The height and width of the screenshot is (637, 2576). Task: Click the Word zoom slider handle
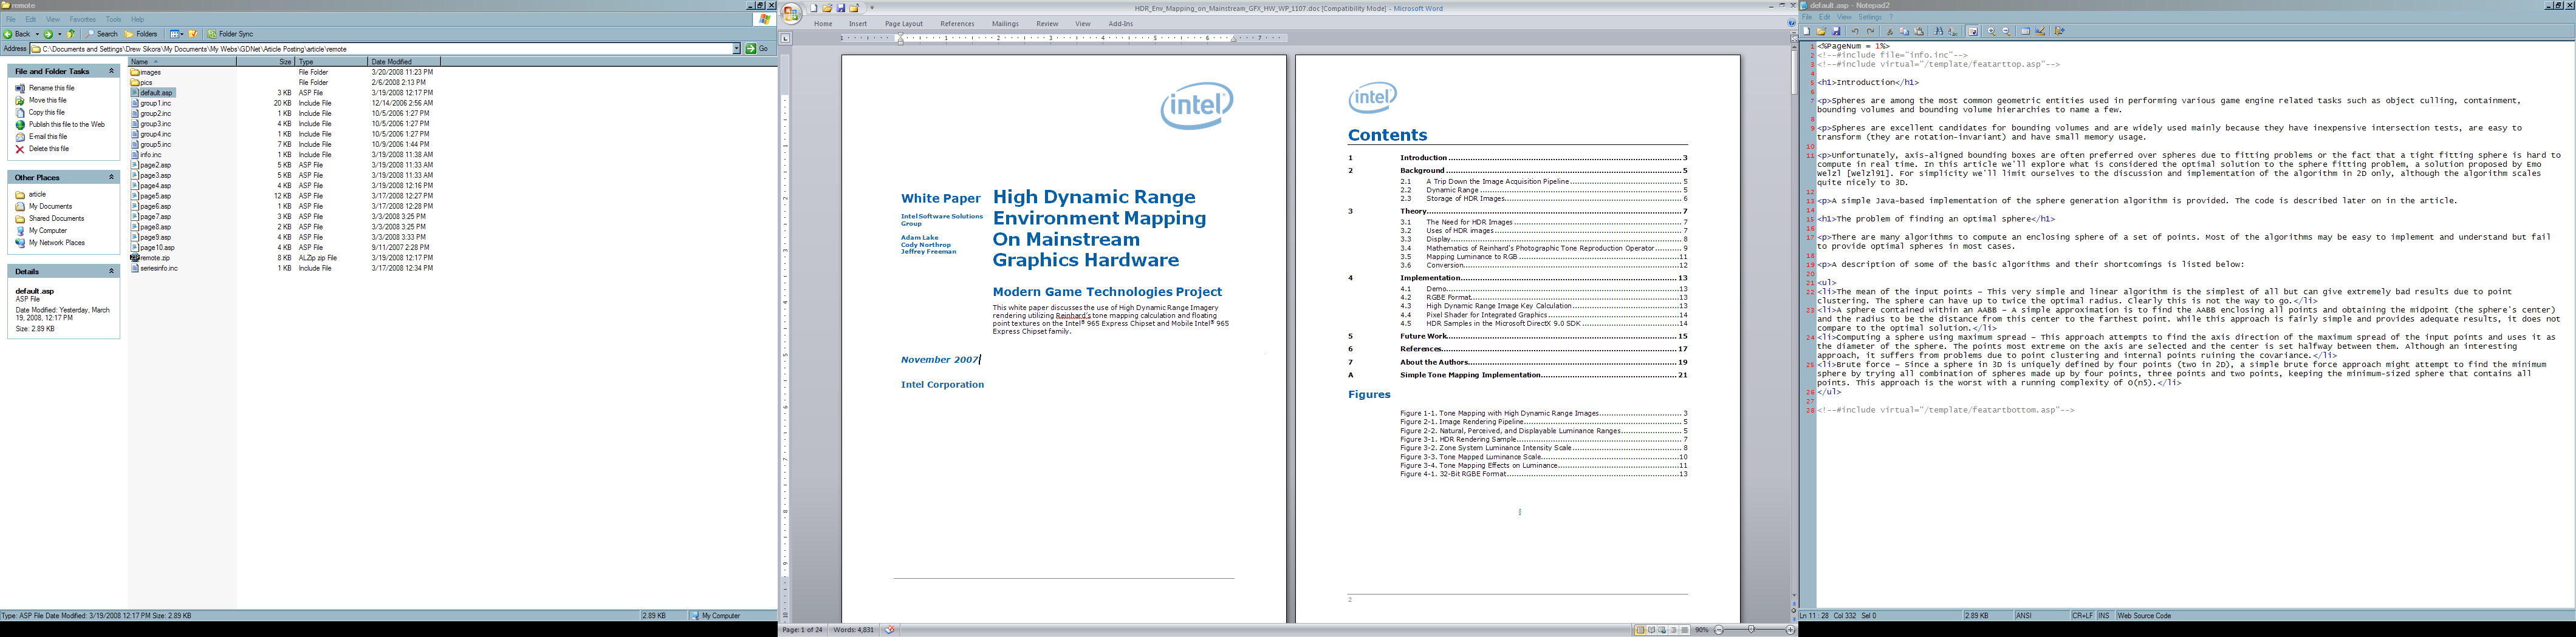1751,630
